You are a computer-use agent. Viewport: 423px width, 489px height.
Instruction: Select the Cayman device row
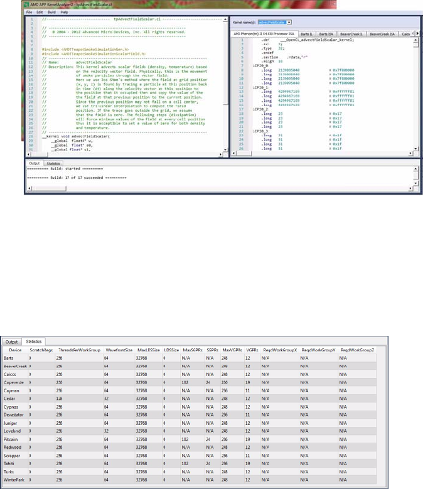tap(189, 390)
